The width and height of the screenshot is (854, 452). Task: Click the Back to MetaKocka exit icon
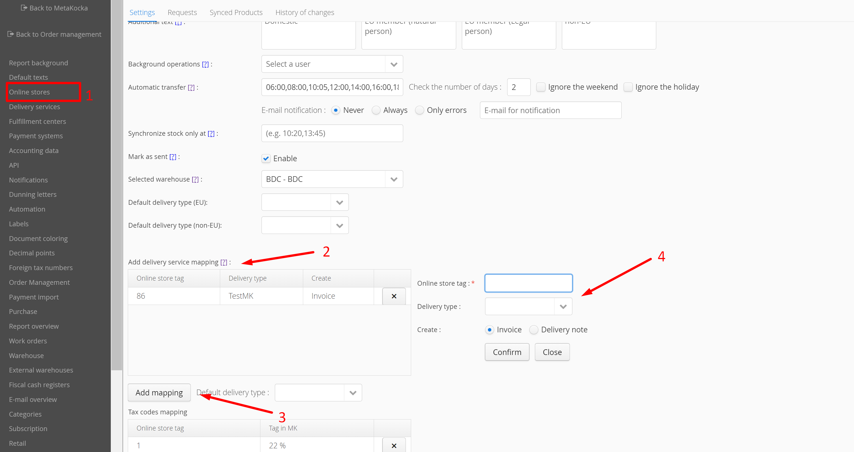click(24, 8)
